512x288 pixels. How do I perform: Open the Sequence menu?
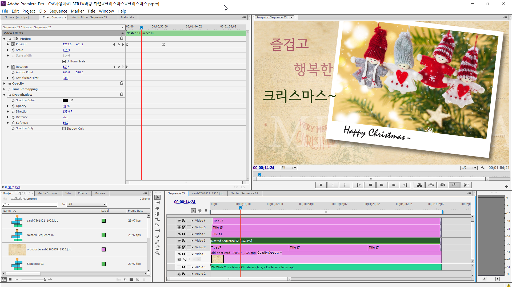[x=58, y=11]
